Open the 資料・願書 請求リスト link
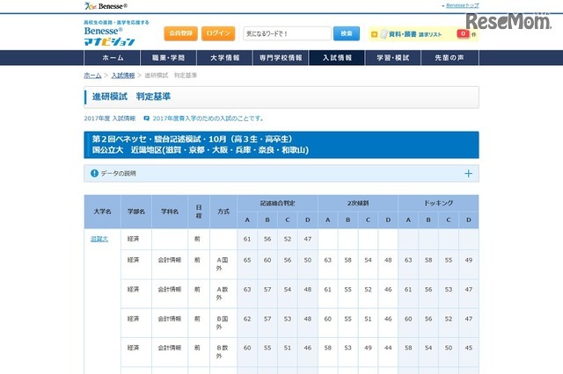563x374 pixels. 415,34
